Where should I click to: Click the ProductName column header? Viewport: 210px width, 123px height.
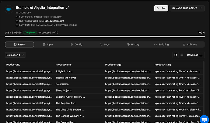(x=64, y=65)
